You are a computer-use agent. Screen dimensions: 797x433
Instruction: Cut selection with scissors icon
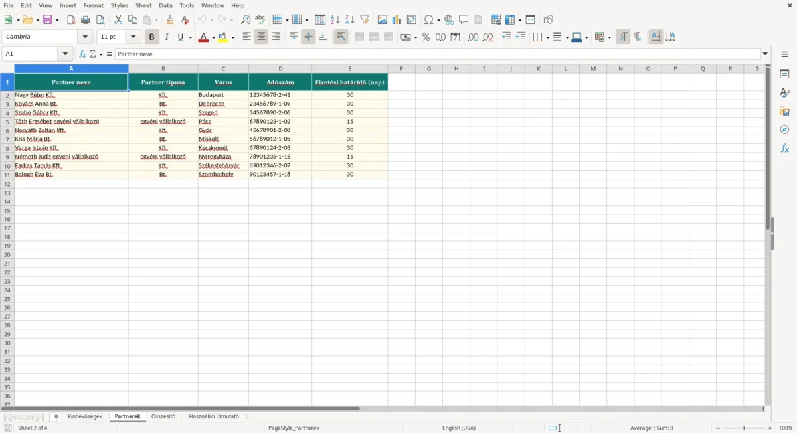(x=118, y=20)
